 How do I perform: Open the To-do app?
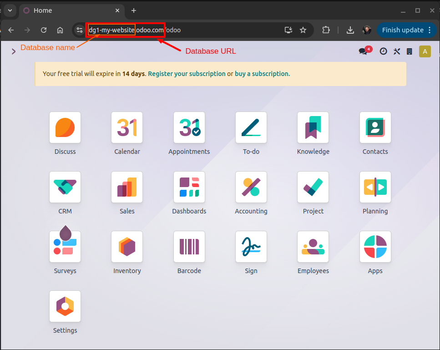pyautogui.click(x=251, y=128)
